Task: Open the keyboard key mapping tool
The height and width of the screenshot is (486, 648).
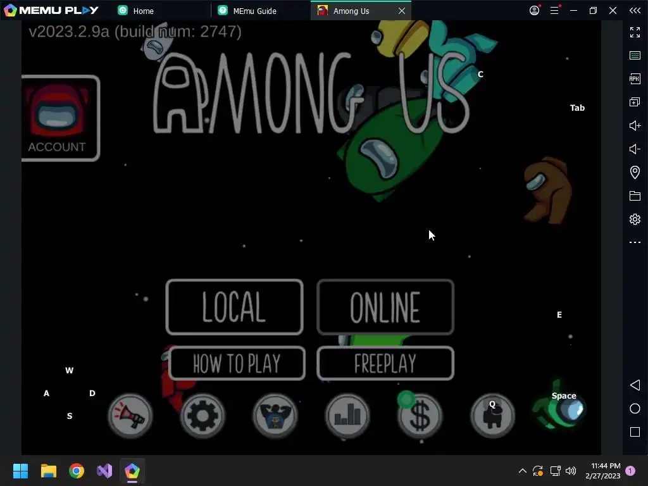Action: click(x=635, y=55)
